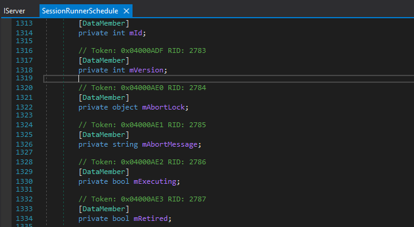Click DataMember attribute above mRetired
414x227 pixels.
click(x=104, y=209)
